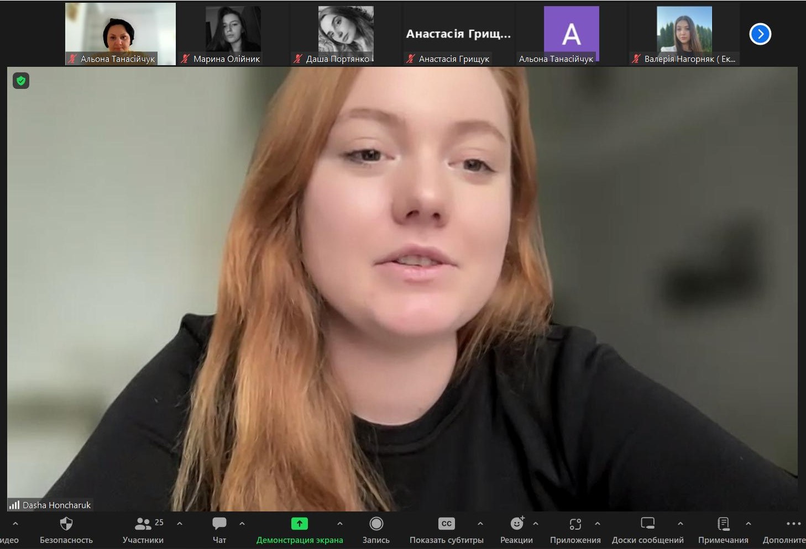
Task: Start screen sharing via Демонстрация экрана
Action: 299,524
